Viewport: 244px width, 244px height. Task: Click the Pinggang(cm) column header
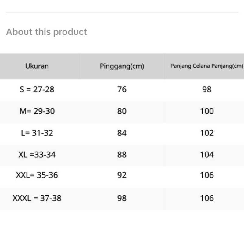click(122, 66)
